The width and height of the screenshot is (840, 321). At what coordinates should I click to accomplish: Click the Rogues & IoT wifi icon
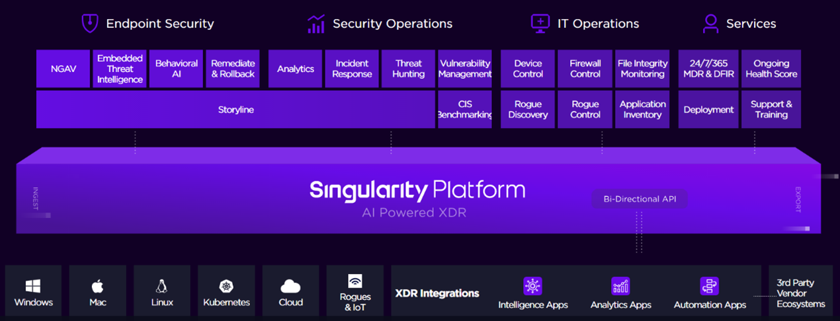(355, 281)
